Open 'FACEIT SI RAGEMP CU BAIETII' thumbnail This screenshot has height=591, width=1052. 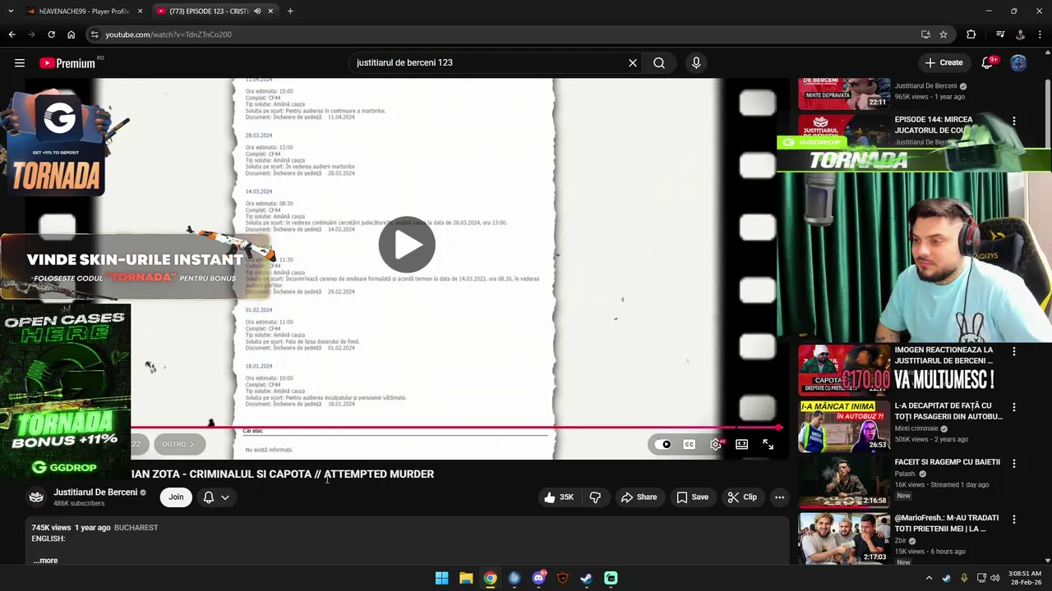844,482
